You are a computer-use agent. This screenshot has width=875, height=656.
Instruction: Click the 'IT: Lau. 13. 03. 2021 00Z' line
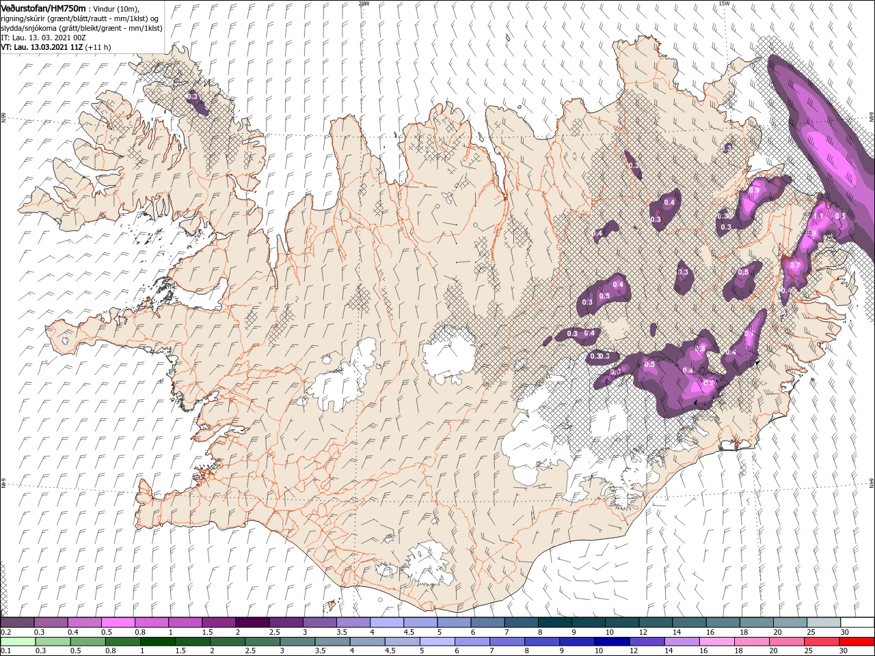coord(43,38)
